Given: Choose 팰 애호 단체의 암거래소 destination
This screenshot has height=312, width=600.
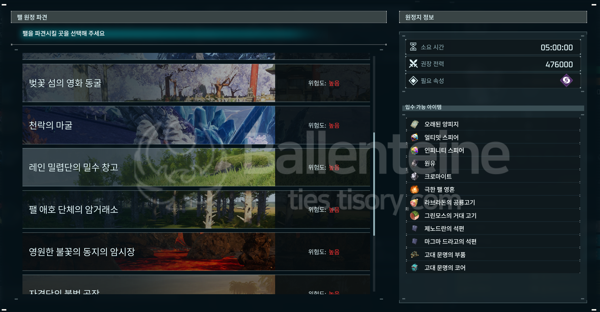Looking at the screenshot, I should [196, 209].
